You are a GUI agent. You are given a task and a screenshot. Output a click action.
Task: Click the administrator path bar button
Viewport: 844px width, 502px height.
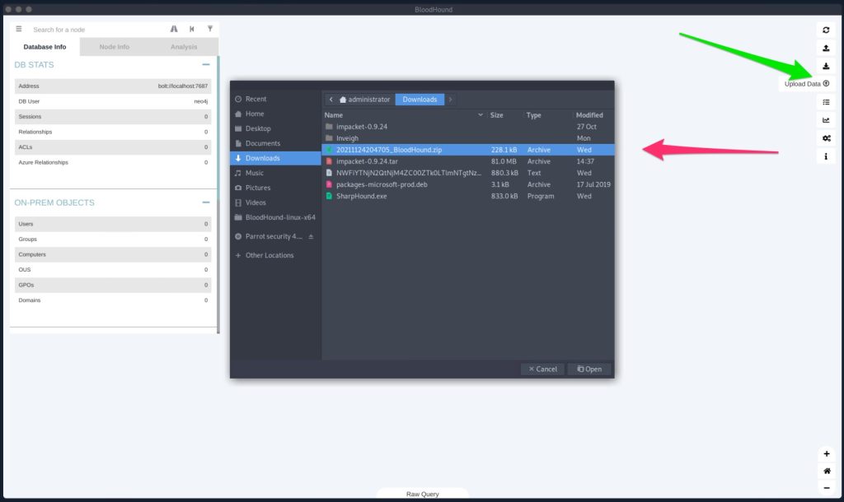coord(365,100)
